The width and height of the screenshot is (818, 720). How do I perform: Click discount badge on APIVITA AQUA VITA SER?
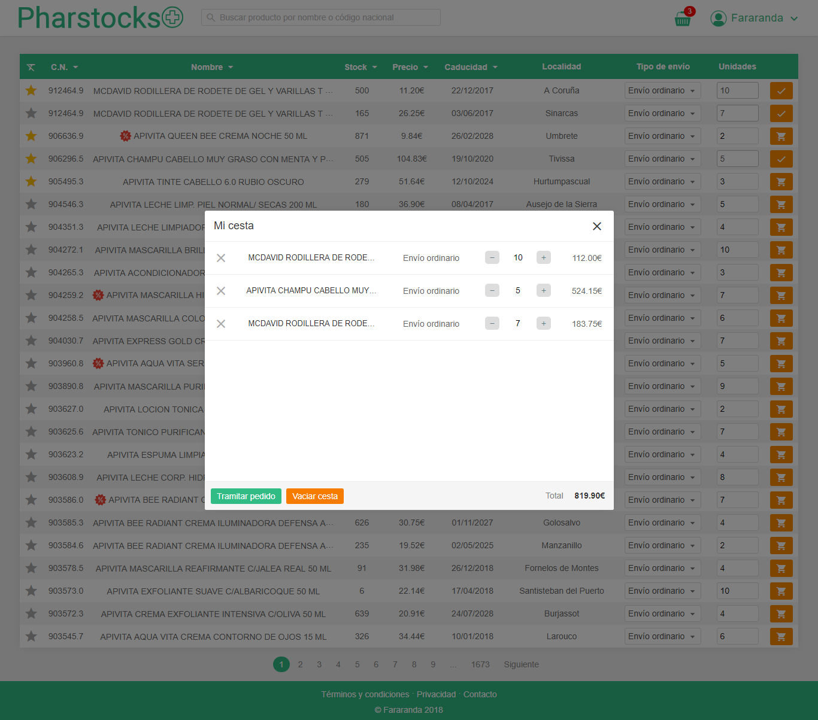pos(98,363)
